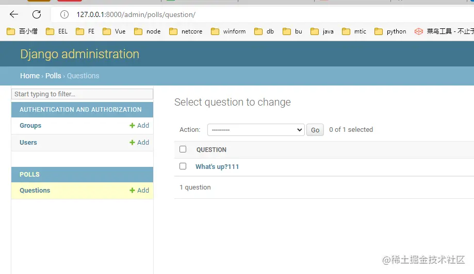Focus the sidebar filter input field
Image resolution: width=474 pixels, height=274 pixels.
[82, 94]
